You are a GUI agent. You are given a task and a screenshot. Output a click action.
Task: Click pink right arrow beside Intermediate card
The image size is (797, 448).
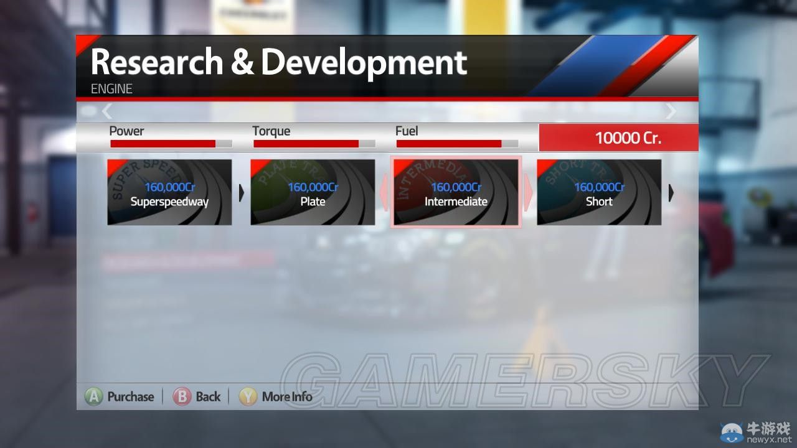click(528, 193)
